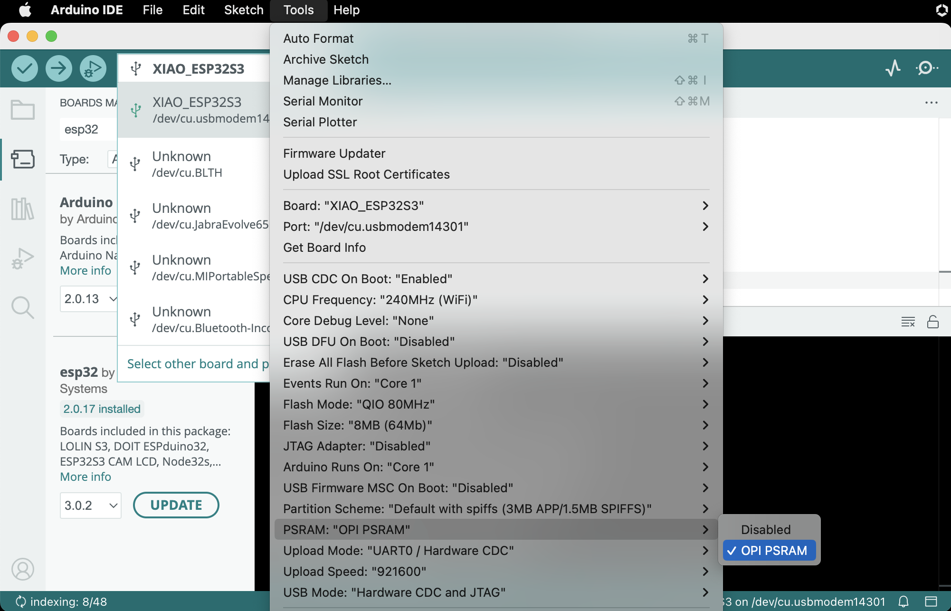The height and width of the screenshot is (611, 951).
Task: Choose Serial Monitor menu item
Action: pos(496,101)
